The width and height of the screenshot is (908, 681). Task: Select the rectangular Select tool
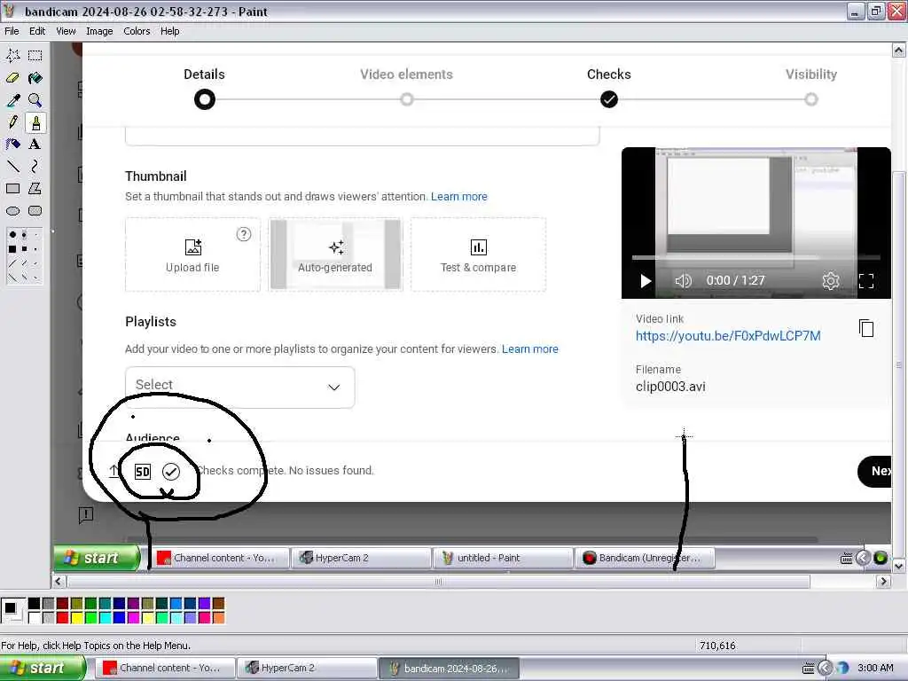35,56
